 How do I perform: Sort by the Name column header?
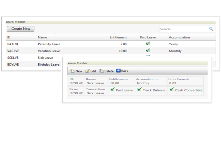click(x=42, y=37)
